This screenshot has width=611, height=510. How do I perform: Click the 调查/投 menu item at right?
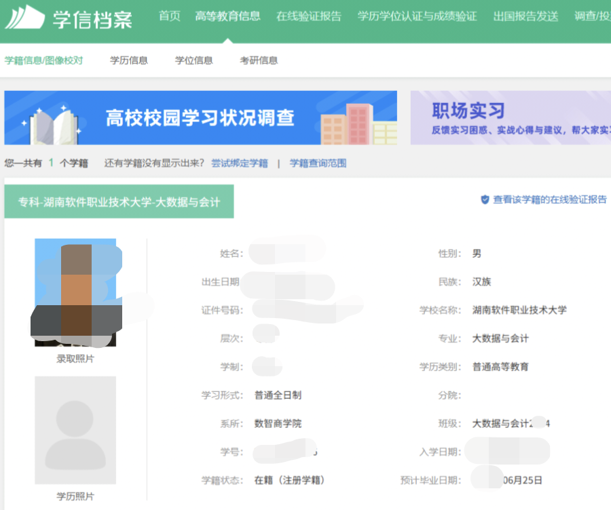click(x=591, y=16)
